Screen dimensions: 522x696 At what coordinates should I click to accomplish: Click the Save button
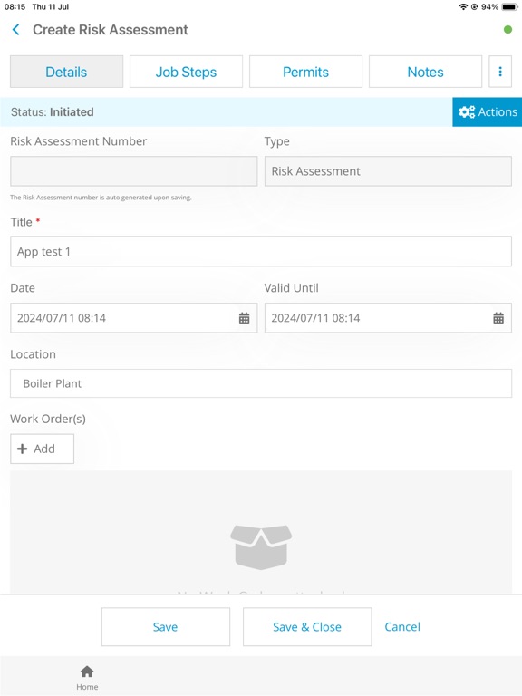[166, 627]
